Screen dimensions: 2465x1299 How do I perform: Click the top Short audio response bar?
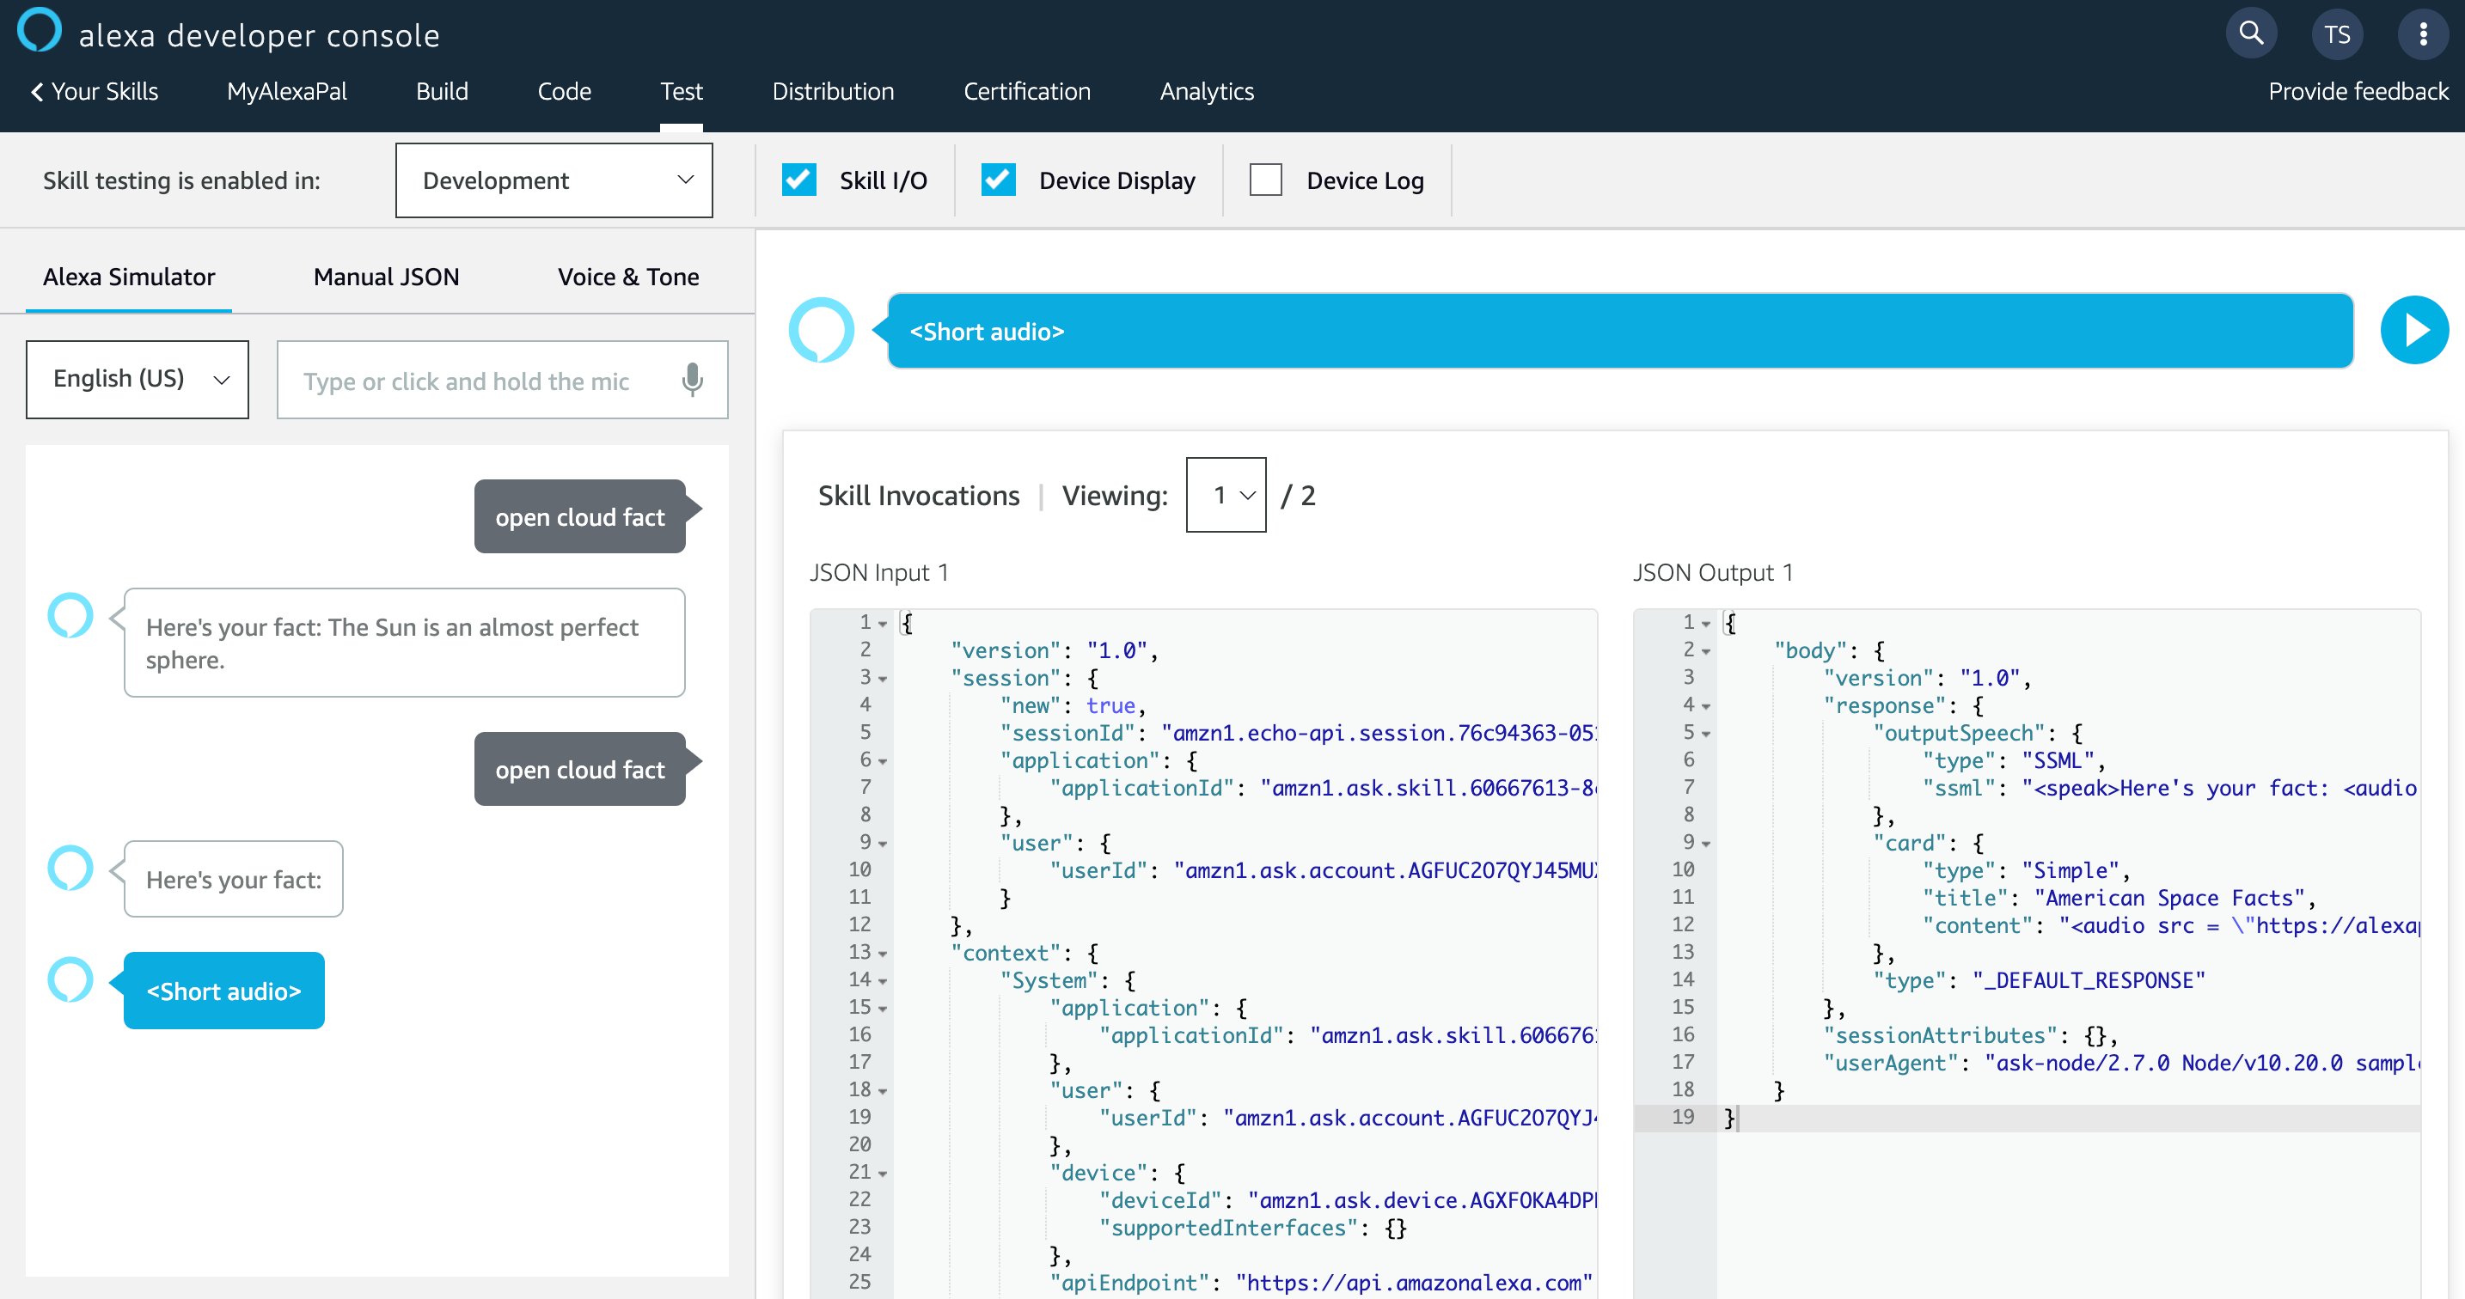(x=1620, y=331)
